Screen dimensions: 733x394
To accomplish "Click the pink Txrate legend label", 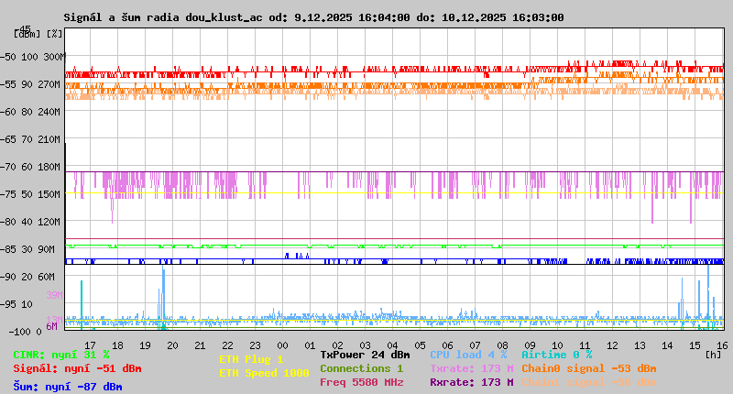I will point(471,368).
